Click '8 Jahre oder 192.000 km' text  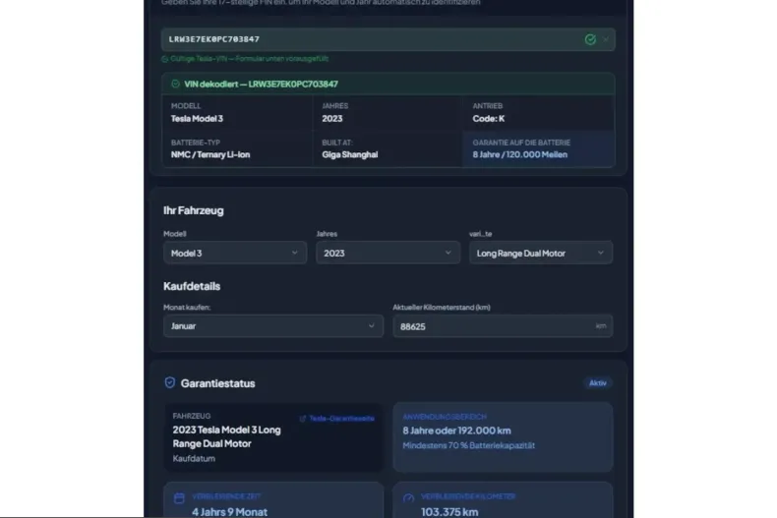point(456,431)
